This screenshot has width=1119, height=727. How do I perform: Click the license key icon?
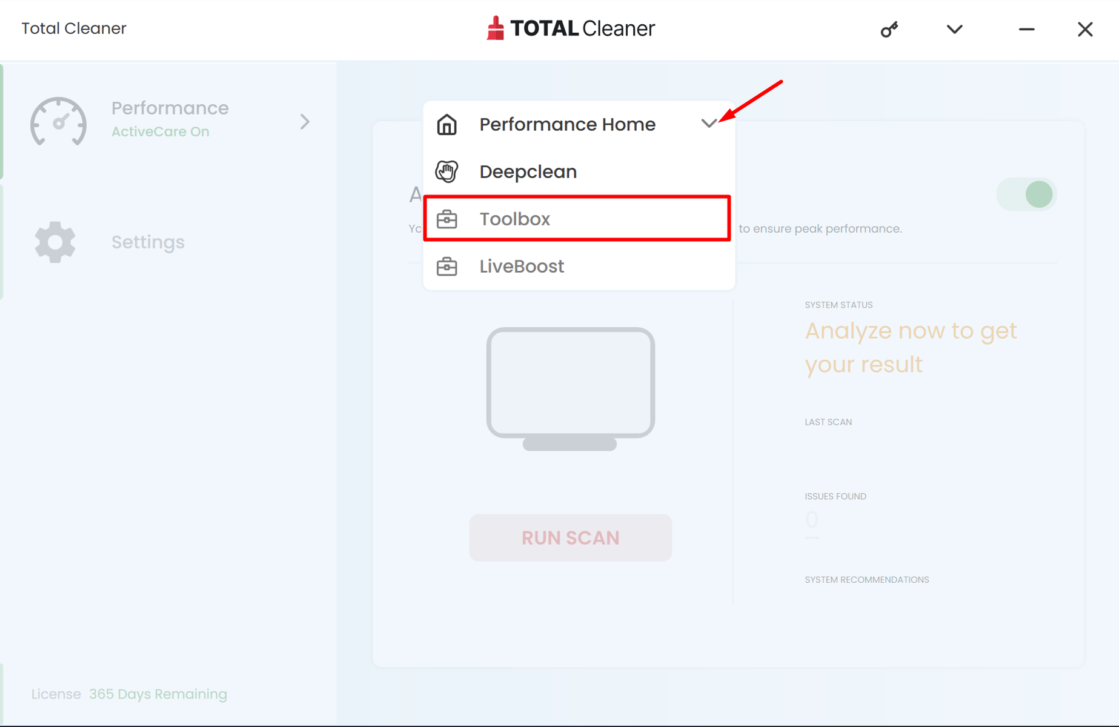coord(889,29)
